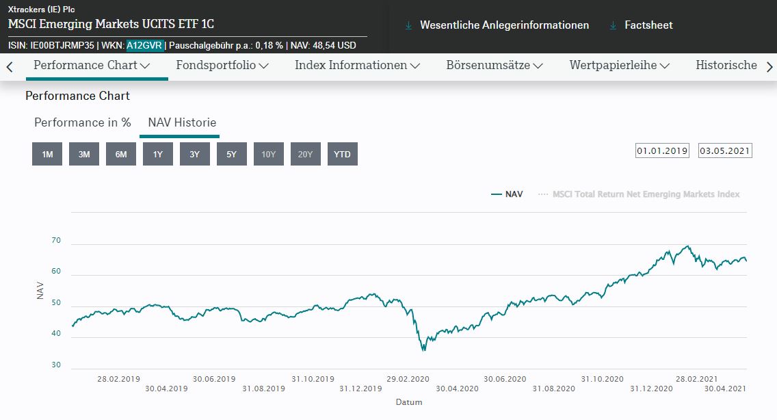
Task: Open the Index Informationen menu
Action: pyautogui.click(x=356, y=66)
